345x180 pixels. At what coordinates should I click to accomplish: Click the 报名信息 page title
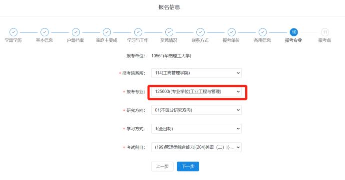pyautogui.click(x=169, y=7)
